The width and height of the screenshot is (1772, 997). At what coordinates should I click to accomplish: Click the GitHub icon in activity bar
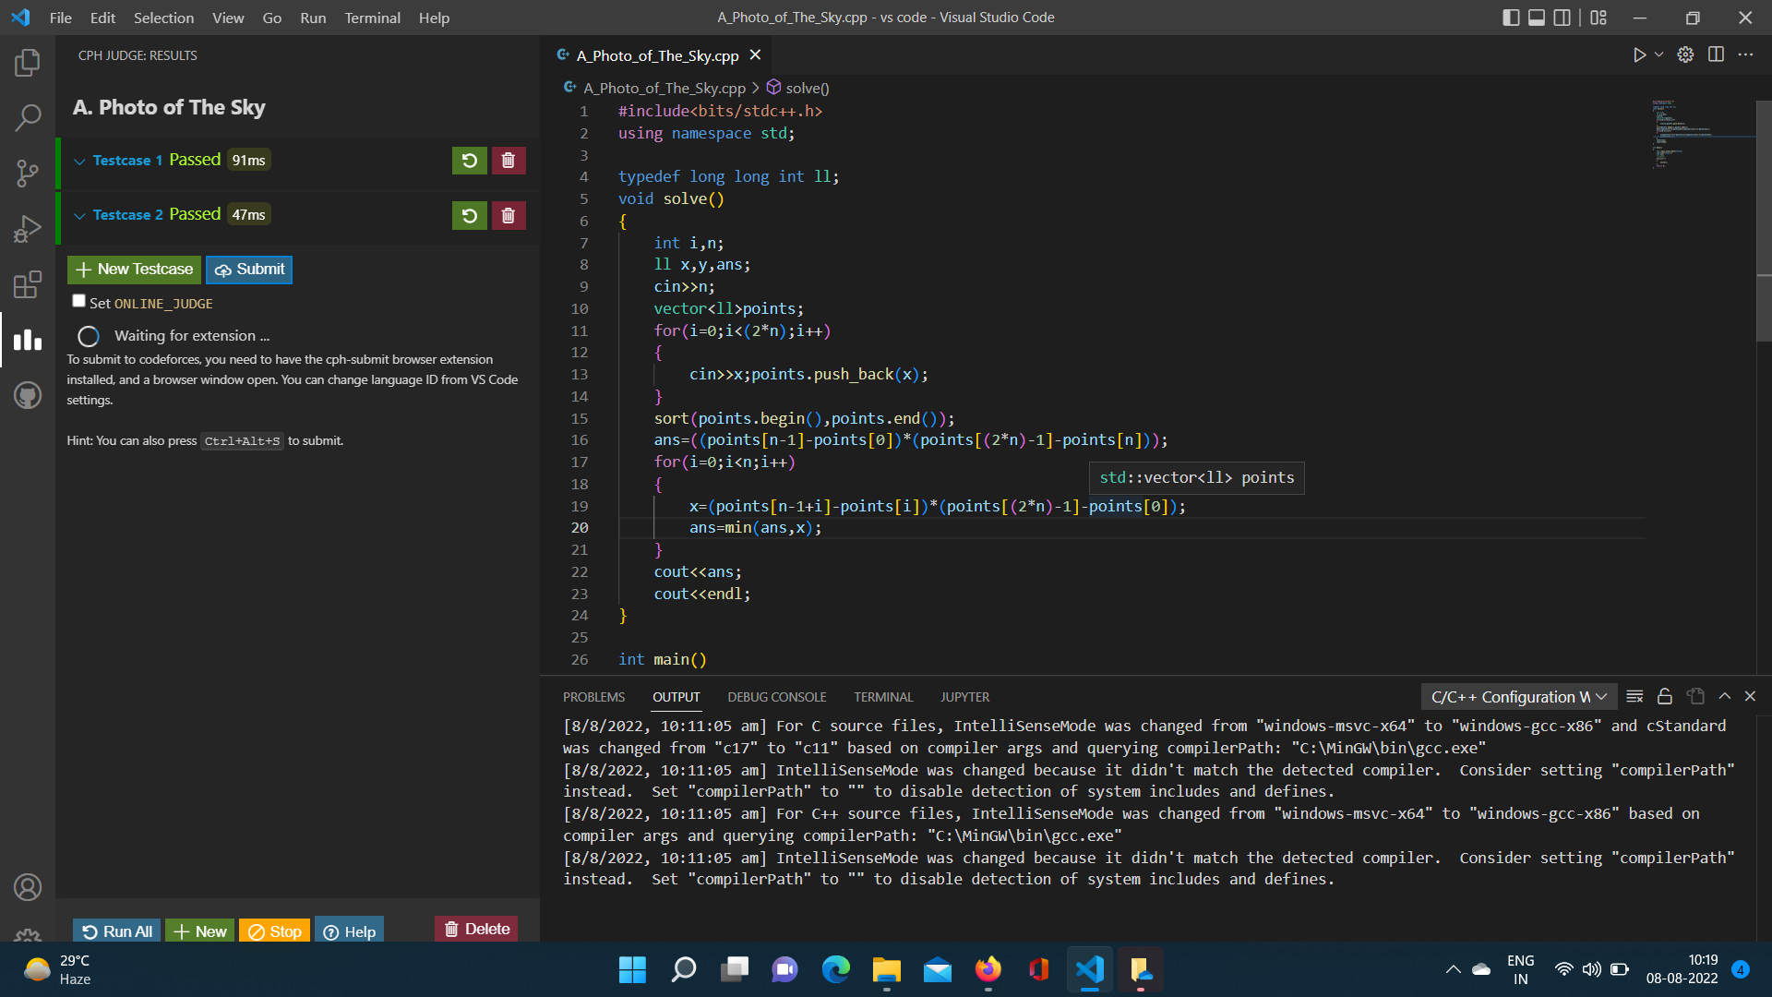click(x=28, y=395)
